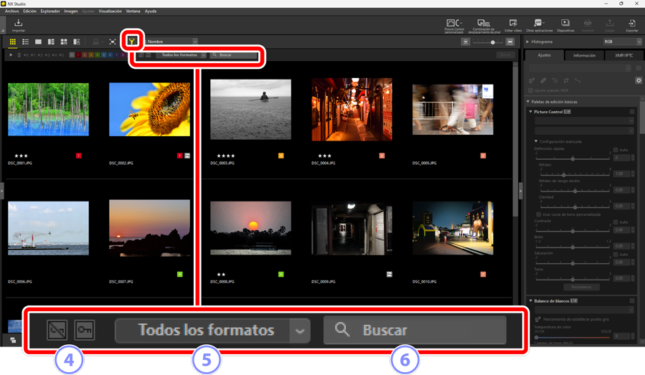Viewport: 645px width, 375px height.
Task: Open adjustments settings gear icon
Action: coord(639,81)
